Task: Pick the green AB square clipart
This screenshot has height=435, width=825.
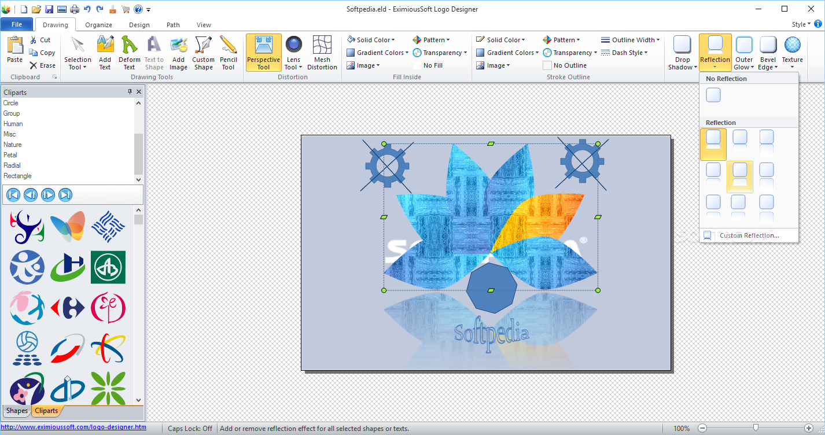Action: coord(108,267)
